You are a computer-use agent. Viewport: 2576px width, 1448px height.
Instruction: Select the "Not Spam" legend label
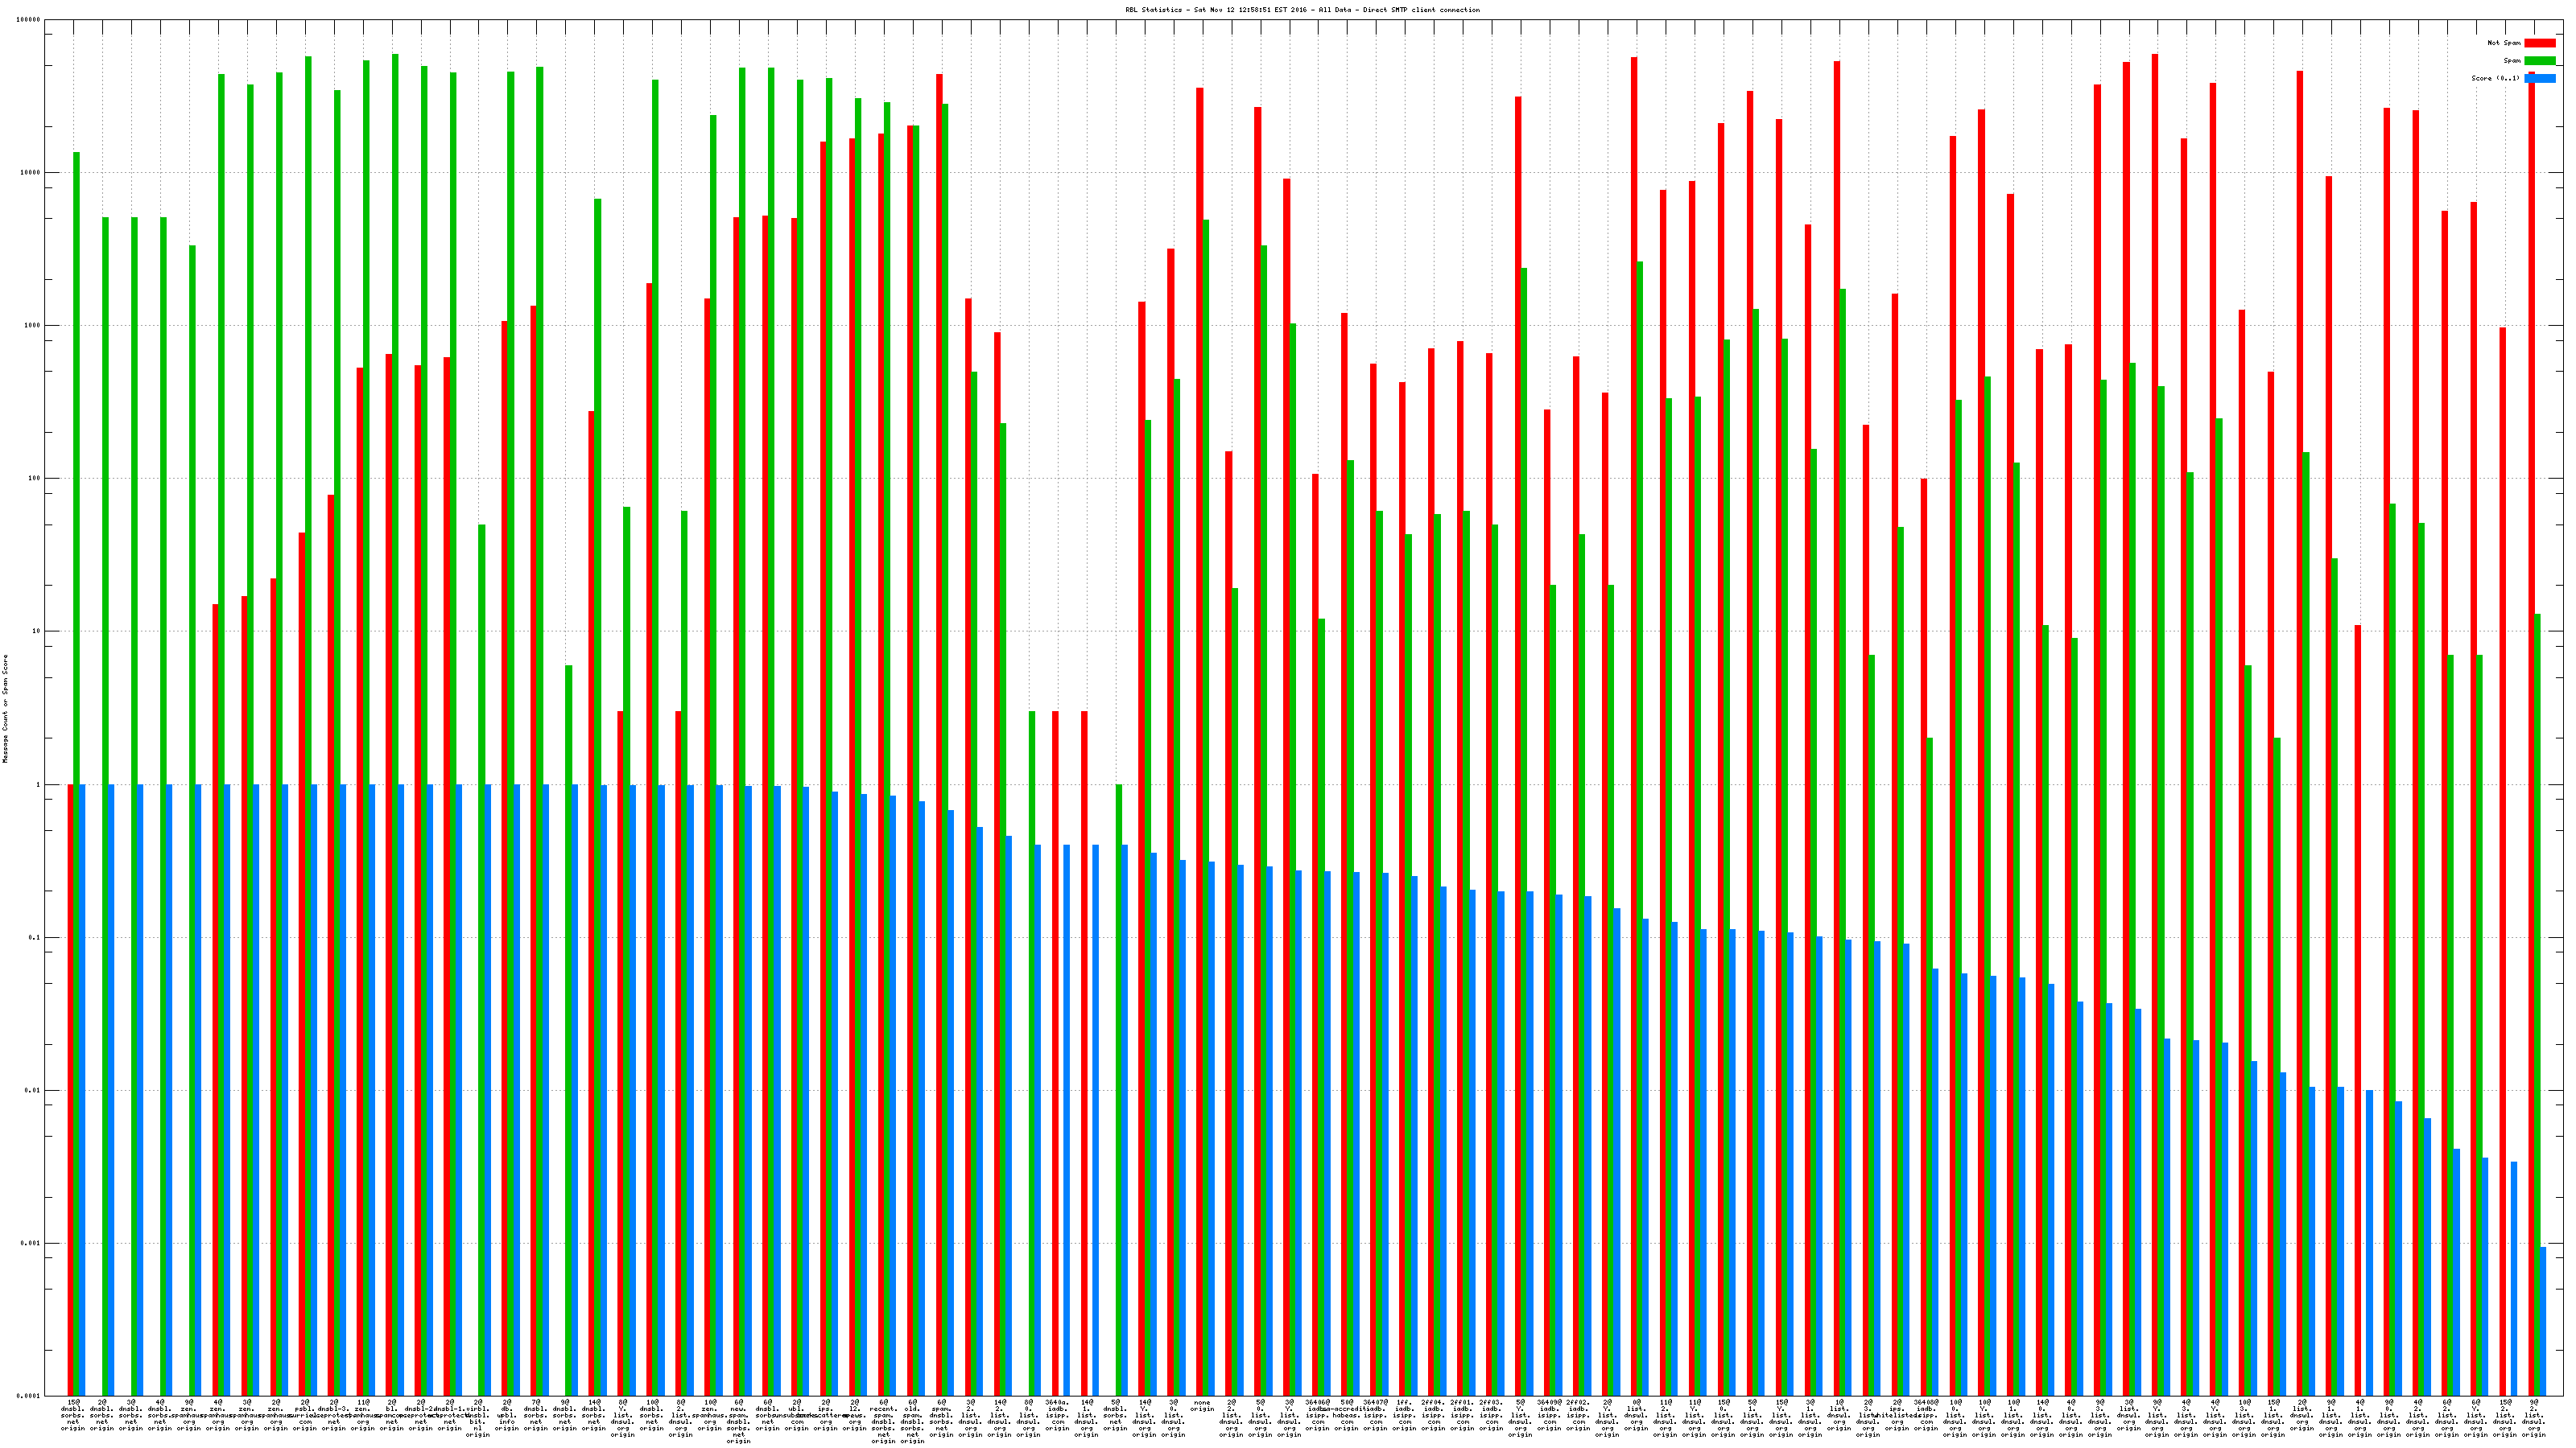tap(2504, 43)
